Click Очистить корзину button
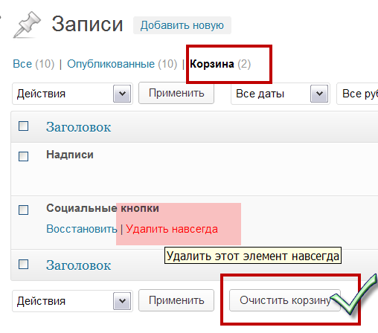The height and width of the screenshot is (333, 378). 285,300
